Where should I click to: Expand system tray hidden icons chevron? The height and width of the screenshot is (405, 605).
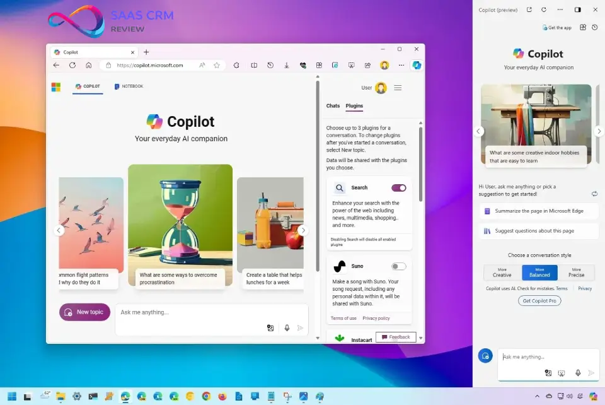coord(538,396)
